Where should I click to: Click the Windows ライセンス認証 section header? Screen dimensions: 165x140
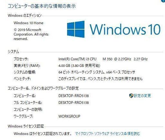tap(26, 126)
